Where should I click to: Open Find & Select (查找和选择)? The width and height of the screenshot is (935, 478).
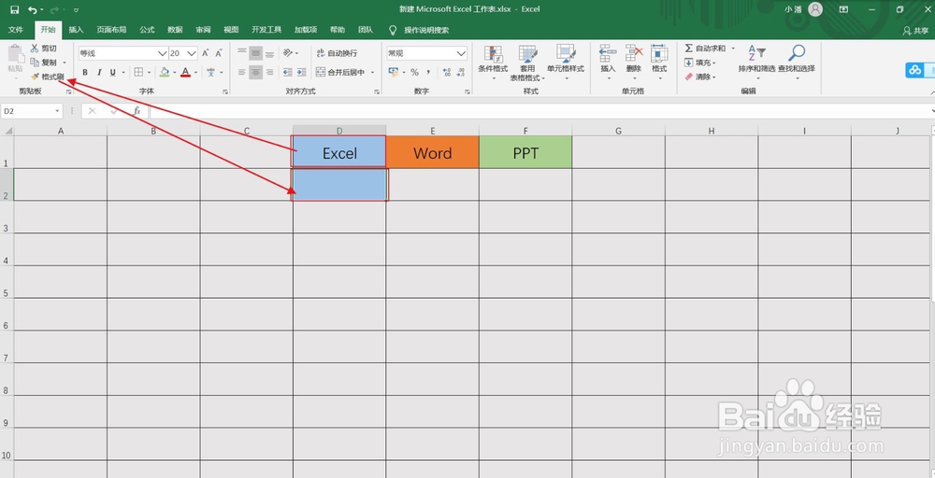pyautogui.click(x=796, y=63)
